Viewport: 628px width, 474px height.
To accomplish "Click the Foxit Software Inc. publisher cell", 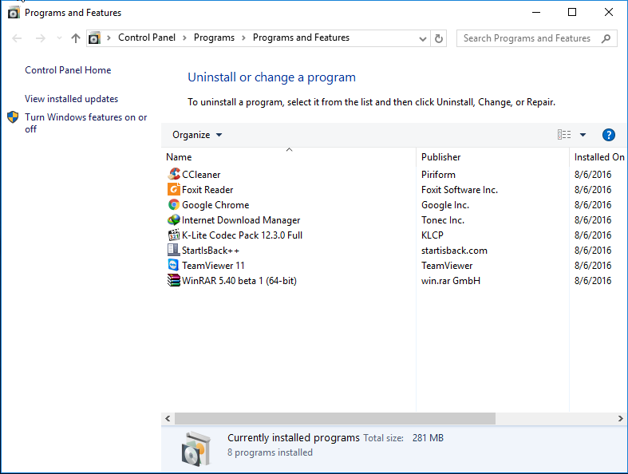I will (x=460, y=189).
